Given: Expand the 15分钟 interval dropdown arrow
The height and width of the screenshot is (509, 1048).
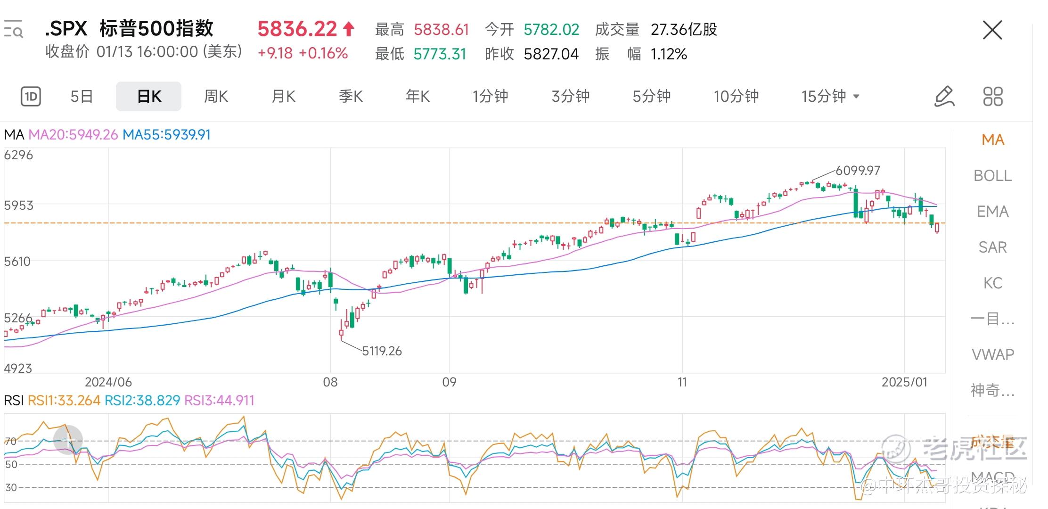Looking at the screenshot, I should [x=856, y=97].
